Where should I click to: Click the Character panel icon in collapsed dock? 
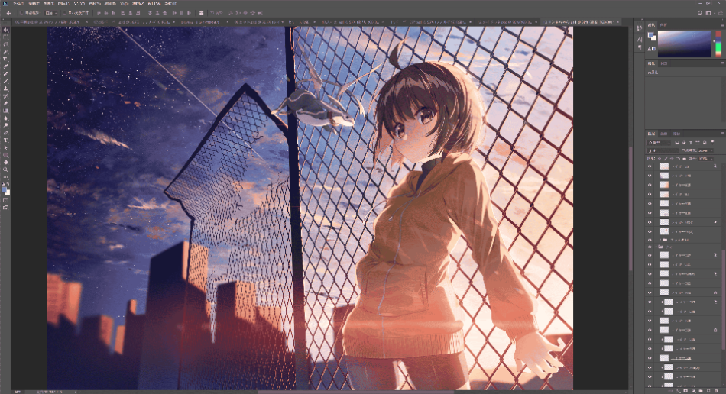(640, 39)
